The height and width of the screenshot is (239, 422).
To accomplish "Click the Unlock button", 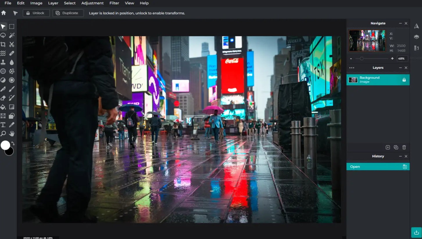I will pyautogui.click(x=36, y=13).
